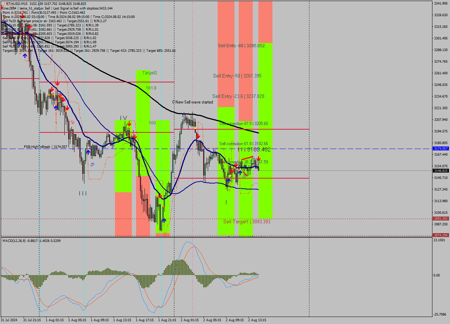450x324 pixels.
Task: Click the '1 Aug 09:15' time axis label
Action: (x=99, y=320)
